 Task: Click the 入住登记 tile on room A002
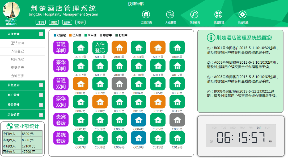click(x=100, y=47)
